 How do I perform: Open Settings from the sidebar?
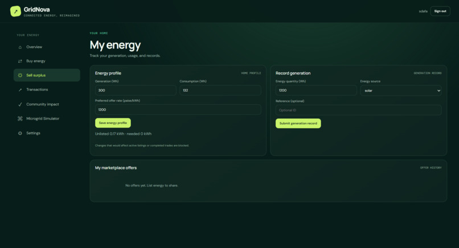coord(47,133)
